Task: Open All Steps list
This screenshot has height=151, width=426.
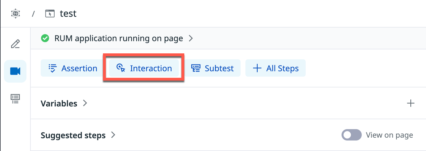Action: [x=276, y=68]
